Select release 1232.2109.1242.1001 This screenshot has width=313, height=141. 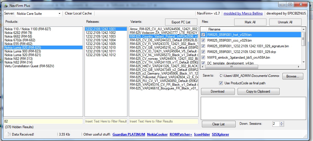tap(106, 29)
